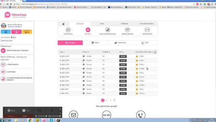This screenshot has height=122, width=216.
Task: Select the Карта tab
Action: (95, 43)
